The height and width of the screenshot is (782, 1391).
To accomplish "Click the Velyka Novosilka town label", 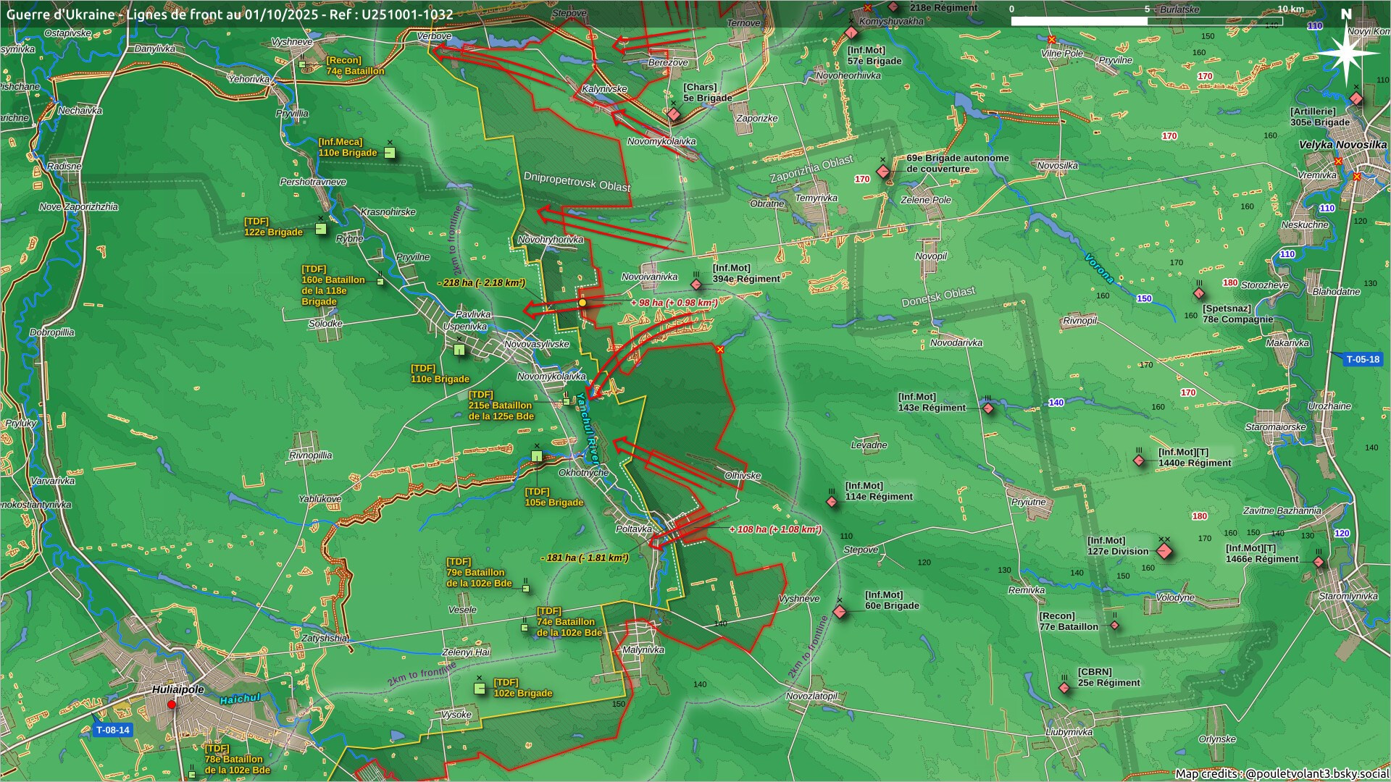I will (x=1342, y=145).
